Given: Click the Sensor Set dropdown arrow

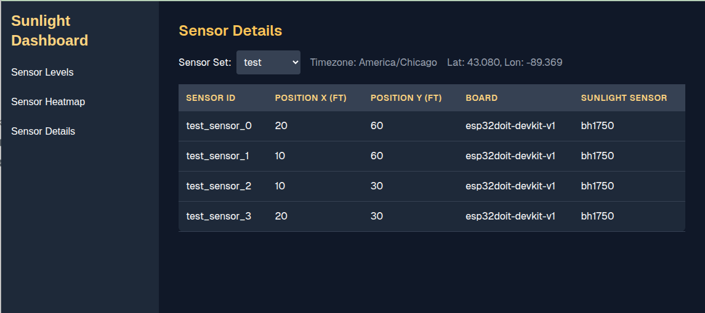Looking at the screenshot, I should tap(295, 63).
